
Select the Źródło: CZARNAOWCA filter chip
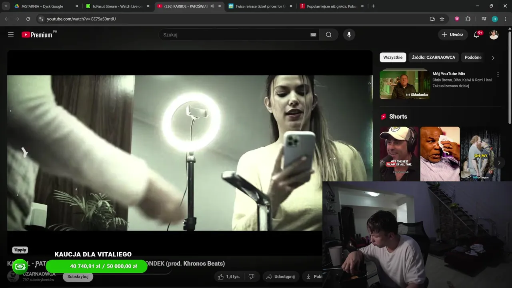tap(434, 58)
